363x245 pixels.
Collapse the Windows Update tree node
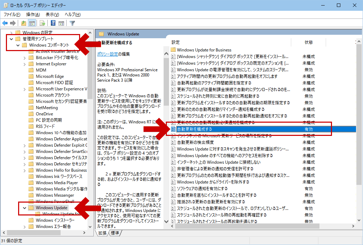coord(24,208)
